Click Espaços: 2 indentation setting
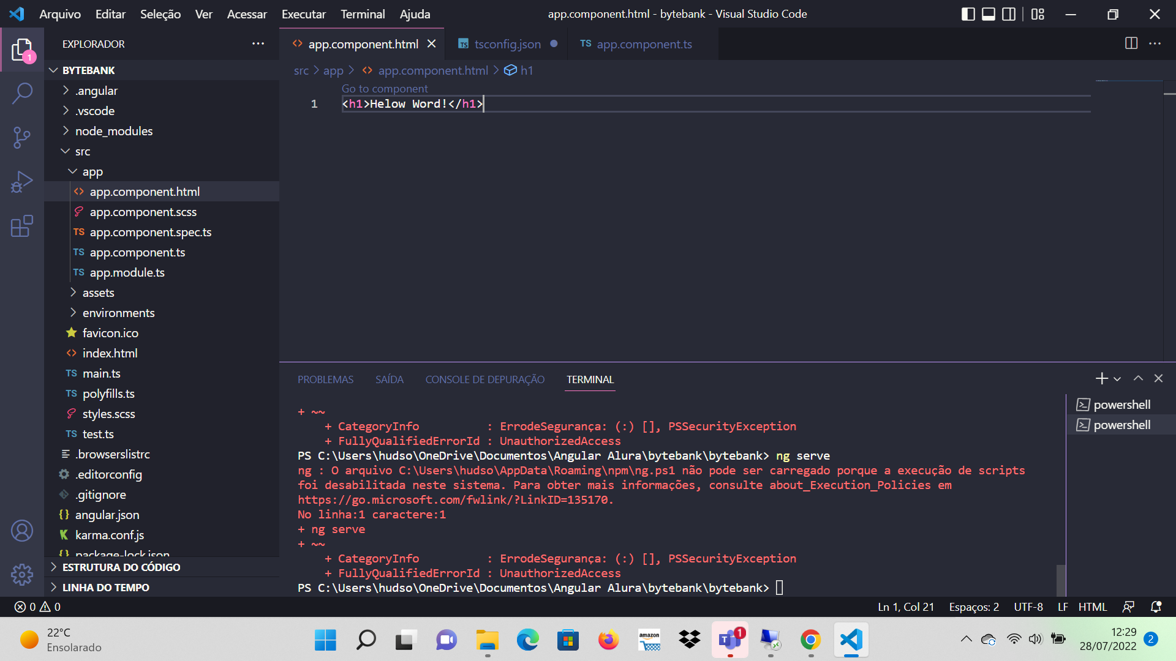 [x=974, y=607]
